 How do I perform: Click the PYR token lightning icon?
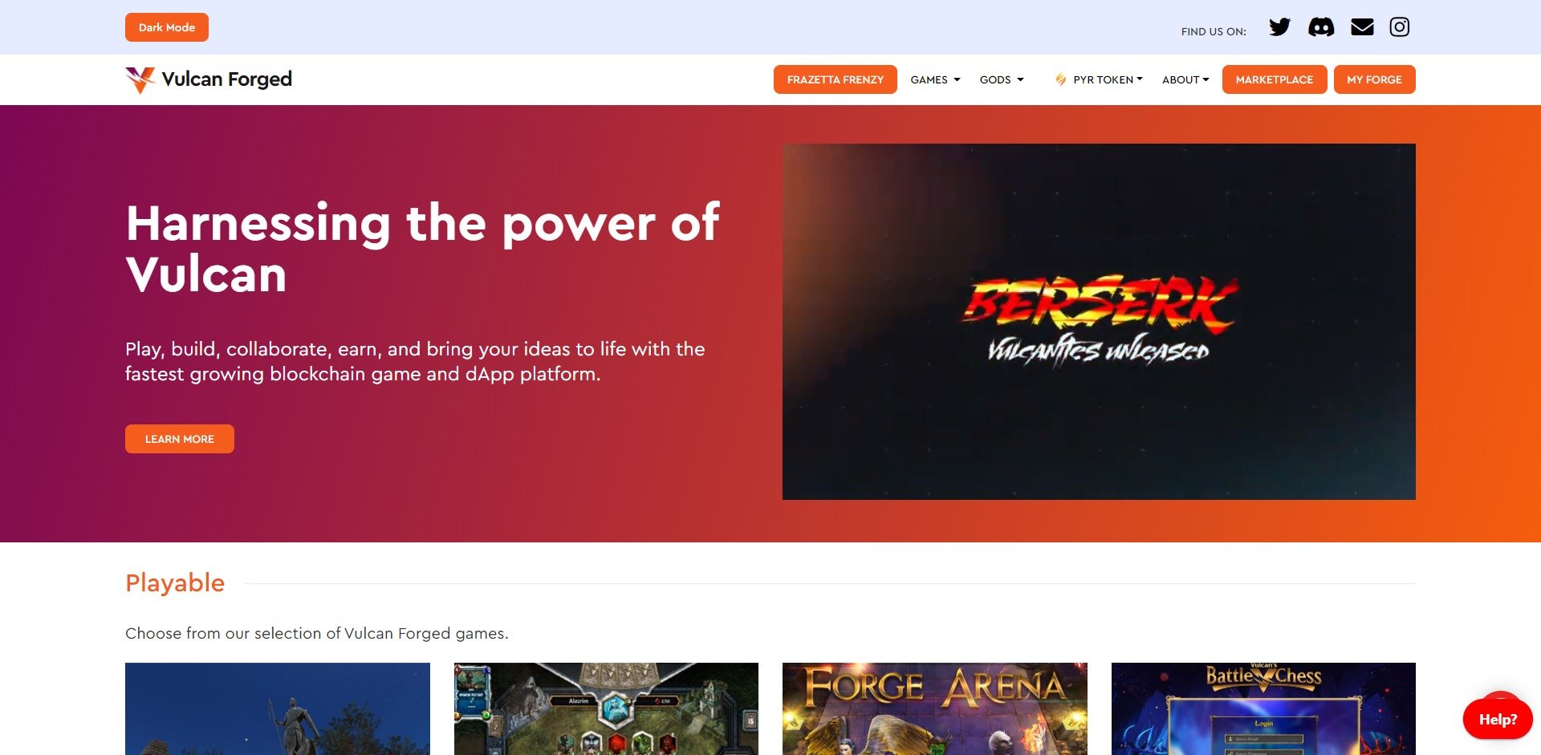1060,79
